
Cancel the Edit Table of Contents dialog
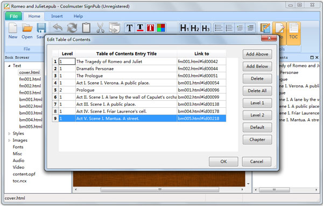tap(256, 161)
